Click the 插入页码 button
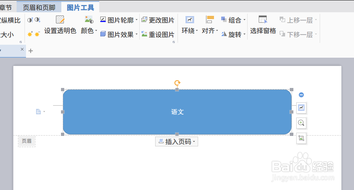The image size is (354, 190). click(176, 141)
